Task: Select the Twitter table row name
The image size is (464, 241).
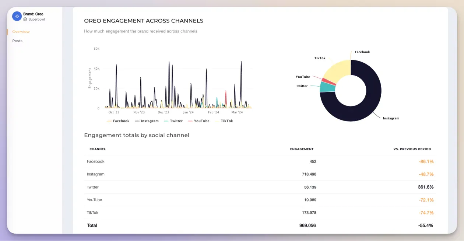Action: 93,187
